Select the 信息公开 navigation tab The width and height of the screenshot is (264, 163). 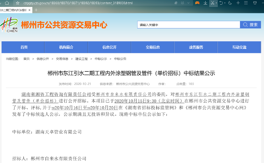pos(109,47)
